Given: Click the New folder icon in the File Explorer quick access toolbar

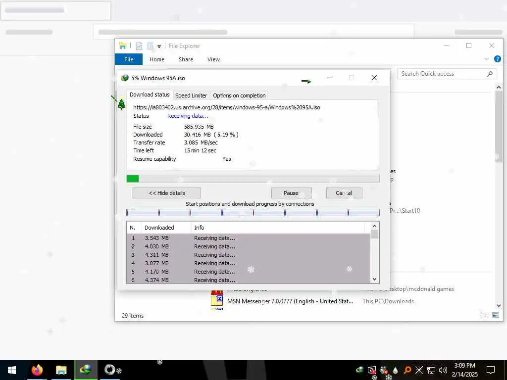Looking at the screenshot, I should pos(150,46).
